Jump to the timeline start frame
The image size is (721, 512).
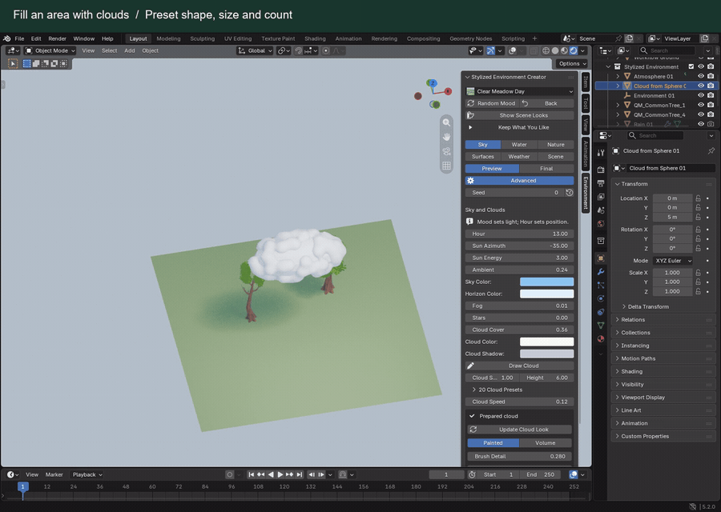tap(251, 474)
